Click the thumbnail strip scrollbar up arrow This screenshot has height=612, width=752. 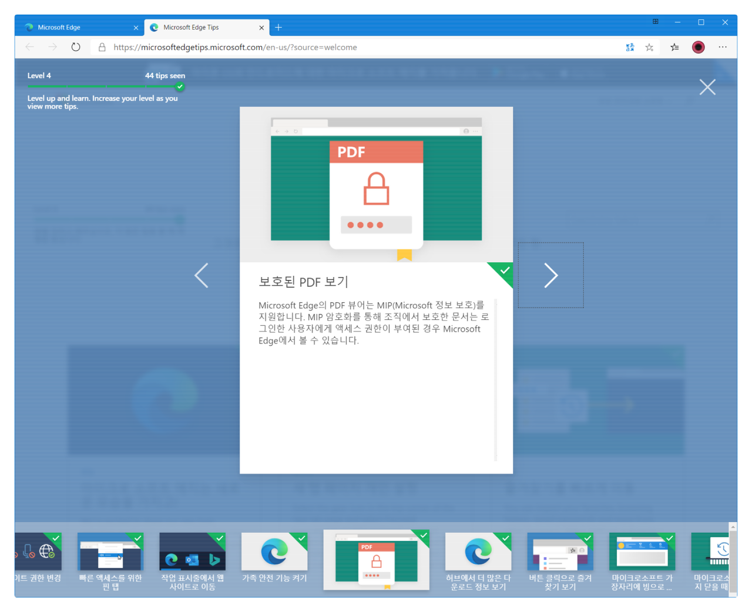(x=733, y=527)
